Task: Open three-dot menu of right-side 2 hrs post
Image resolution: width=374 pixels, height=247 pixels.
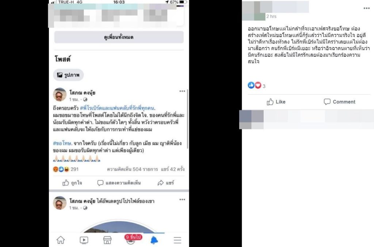Action: click(367, 8)
